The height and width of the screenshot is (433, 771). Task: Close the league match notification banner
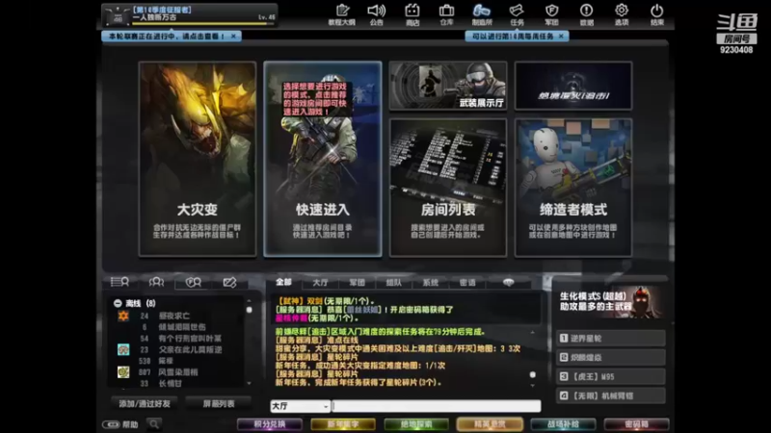pos(233,37)
